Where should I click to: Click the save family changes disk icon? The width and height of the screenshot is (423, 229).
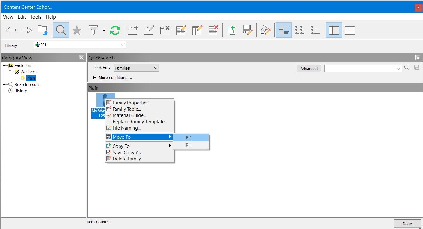click(247, 30)
